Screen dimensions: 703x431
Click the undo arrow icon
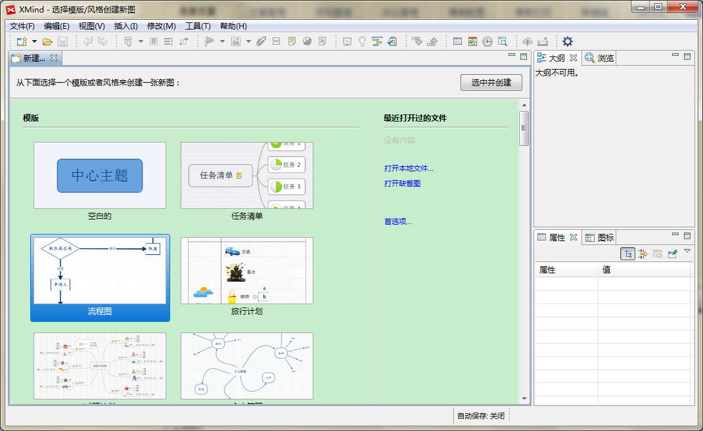tap(88, 41)
